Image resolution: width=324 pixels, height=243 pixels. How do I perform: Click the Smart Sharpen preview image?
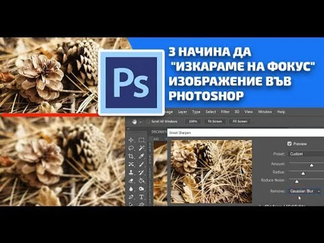(212, 172)
